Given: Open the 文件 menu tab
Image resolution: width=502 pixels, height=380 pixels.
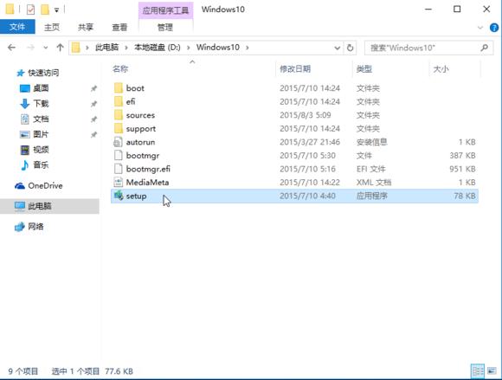Looking at the screenshot, I should (x=17, y=27).
